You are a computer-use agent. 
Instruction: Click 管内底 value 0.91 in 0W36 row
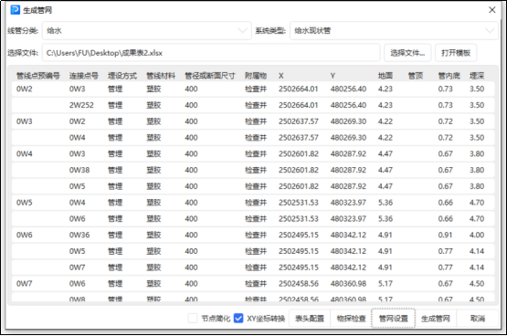pyautogui.click(x=445, y=235)
